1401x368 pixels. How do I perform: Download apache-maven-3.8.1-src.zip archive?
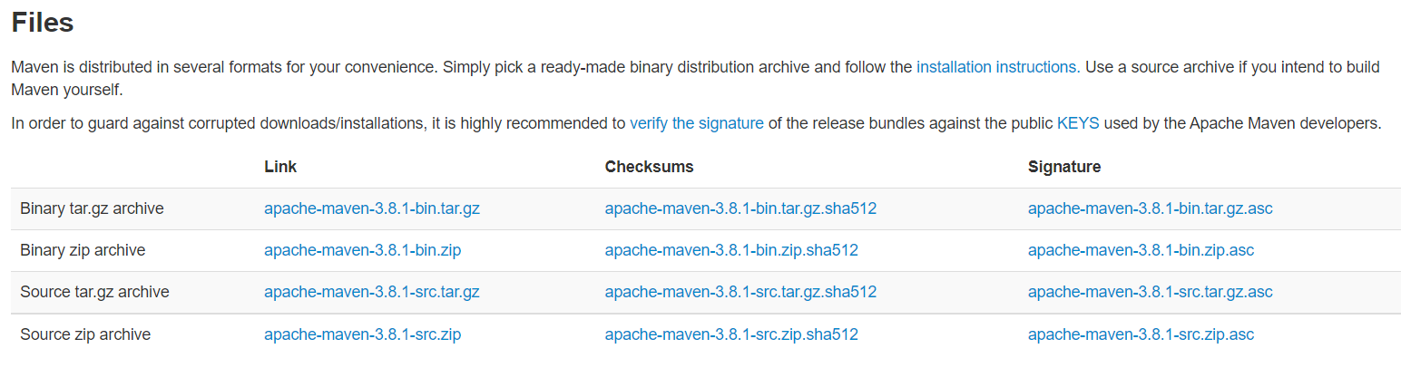(x=362, y=334)
